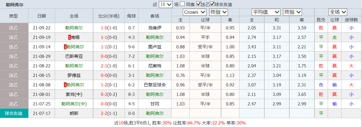Select the corner count cell 0-7
Image resolution: width=362 pixels, height=127 pixels.
click(131, 28)
